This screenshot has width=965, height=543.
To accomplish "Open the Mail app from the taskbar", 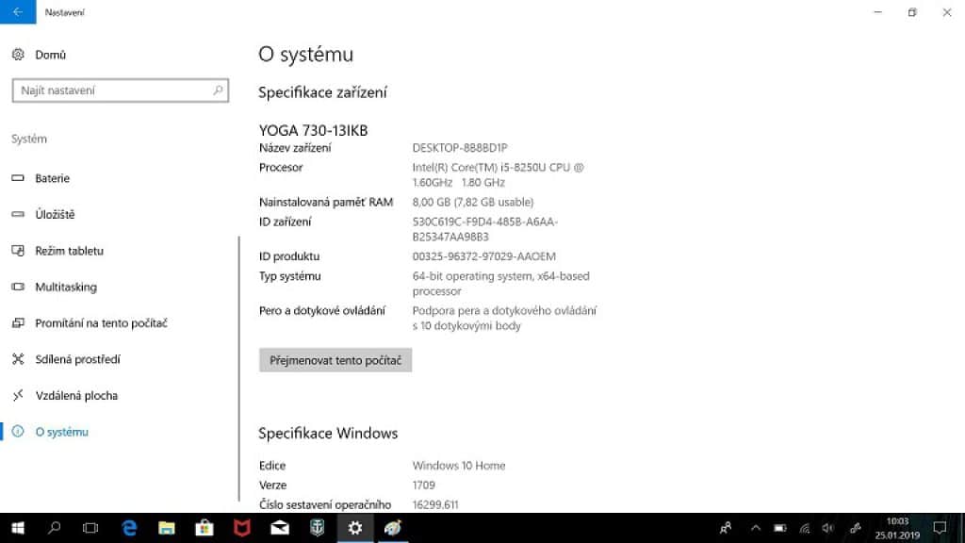I will pos(280,528).
